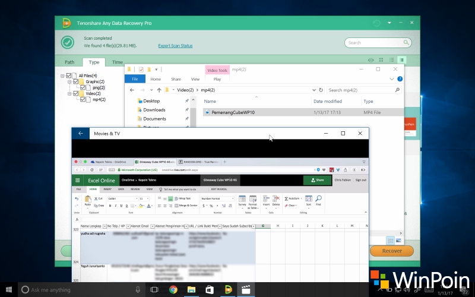Open Google Chrome from the taskbar

(173, 290)
